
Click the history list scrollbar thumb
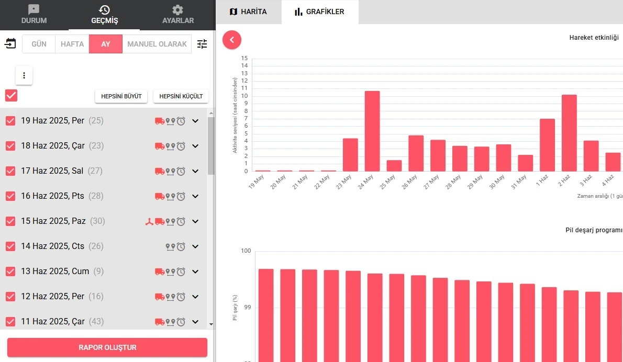(211, 145)
